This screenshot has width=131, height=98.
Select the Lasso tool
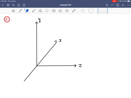[x=47, y=11]
